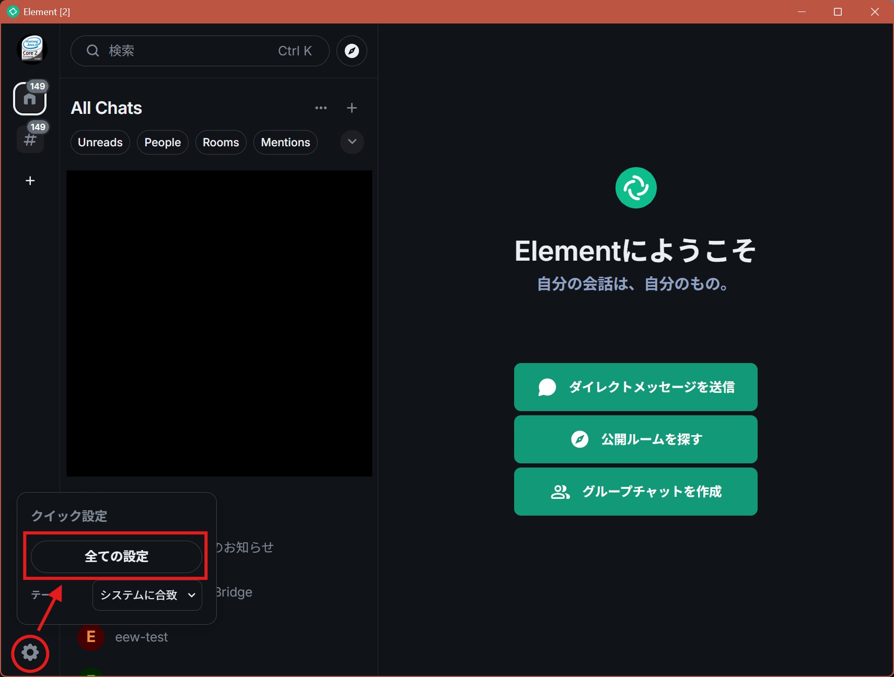The width and height of the screenshot is (894, 677).
Task: Open the hash-symbol space with 149 badge
Action: tap(30, 139)
